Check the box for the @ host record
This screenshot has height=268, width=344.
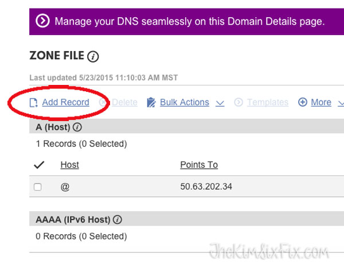(x=38, y=187)
